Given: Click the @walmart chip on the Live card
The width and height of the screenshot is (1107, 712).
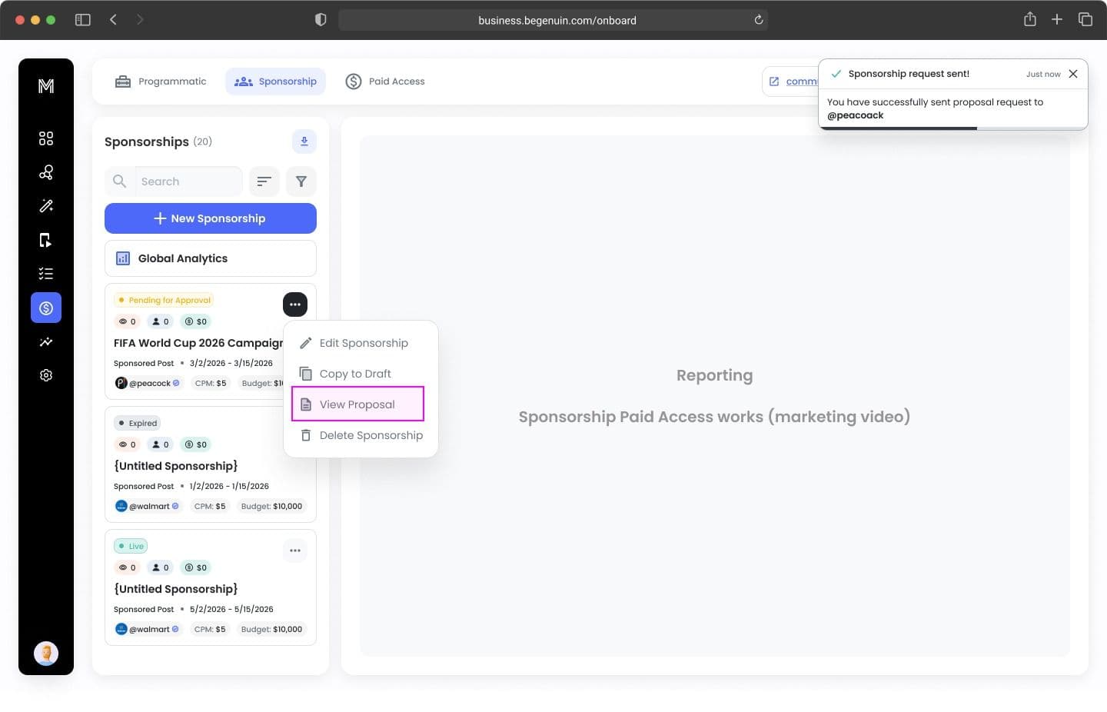Looking at the screenshot, I should (x=148, y=629).
